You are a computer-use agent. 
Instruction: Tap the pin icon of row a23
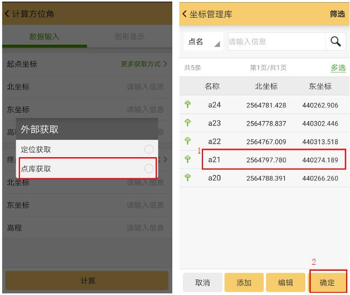pos(187,123)
